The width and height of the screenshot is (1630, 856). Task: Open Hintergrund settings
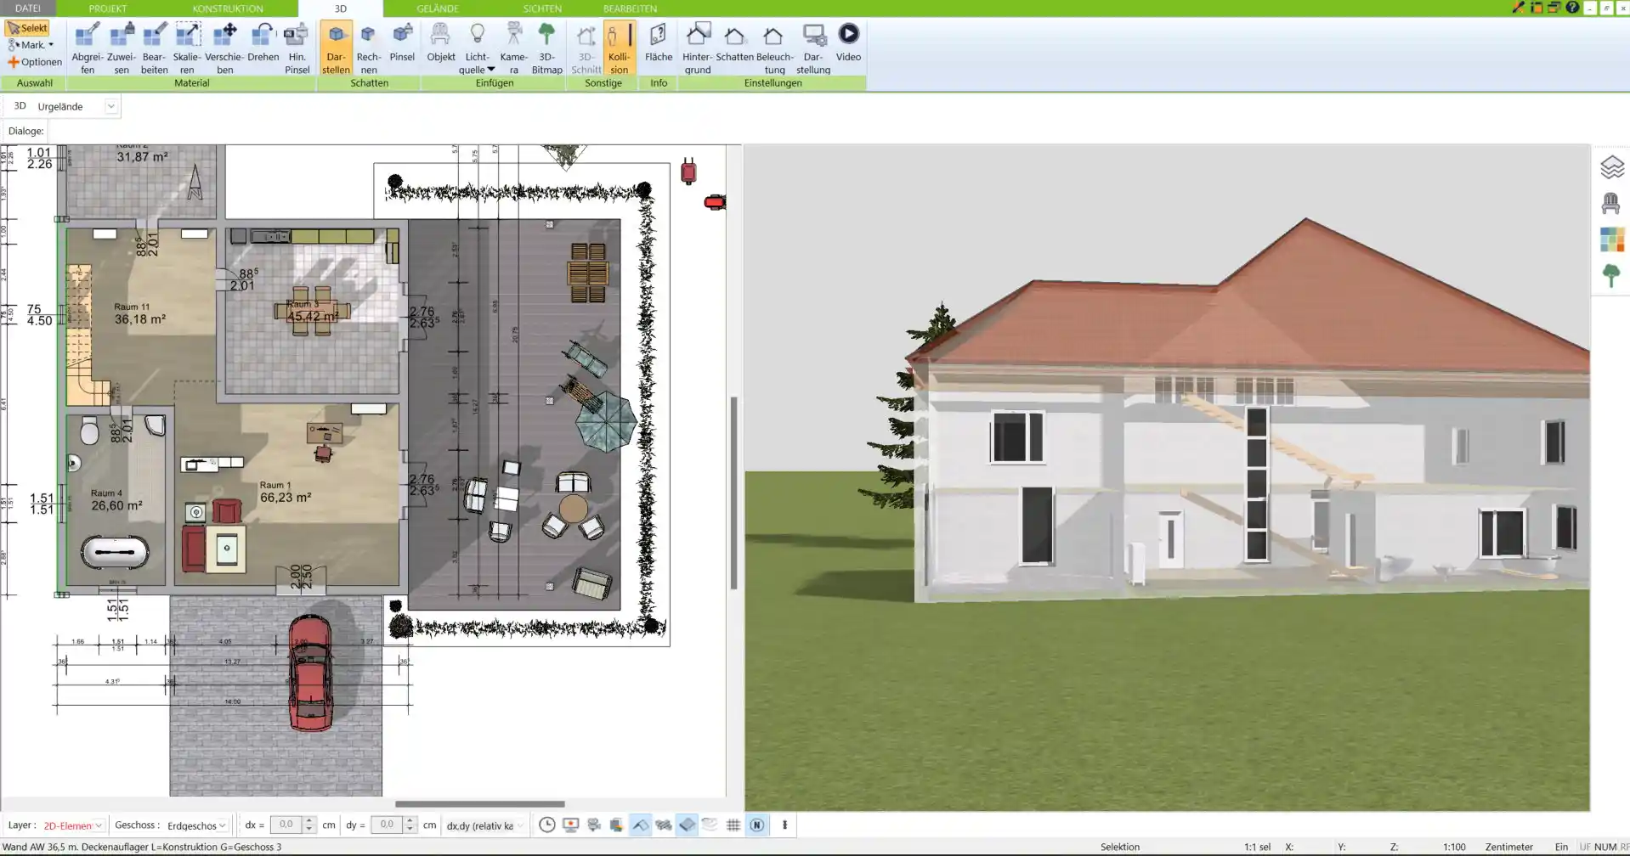[697, 48]
